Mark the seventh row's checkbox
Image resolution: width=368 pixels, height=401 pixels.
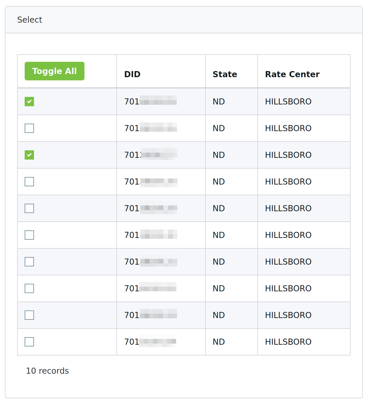pos(29,262)
